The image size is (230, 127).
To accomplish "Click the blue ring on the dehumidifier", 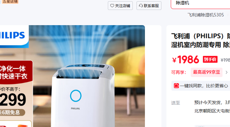I will click(76, 96).
